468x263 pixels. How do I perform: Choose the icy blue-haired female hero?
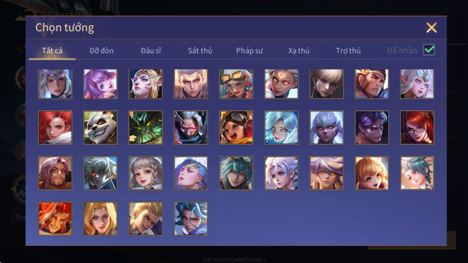[281, 127]
